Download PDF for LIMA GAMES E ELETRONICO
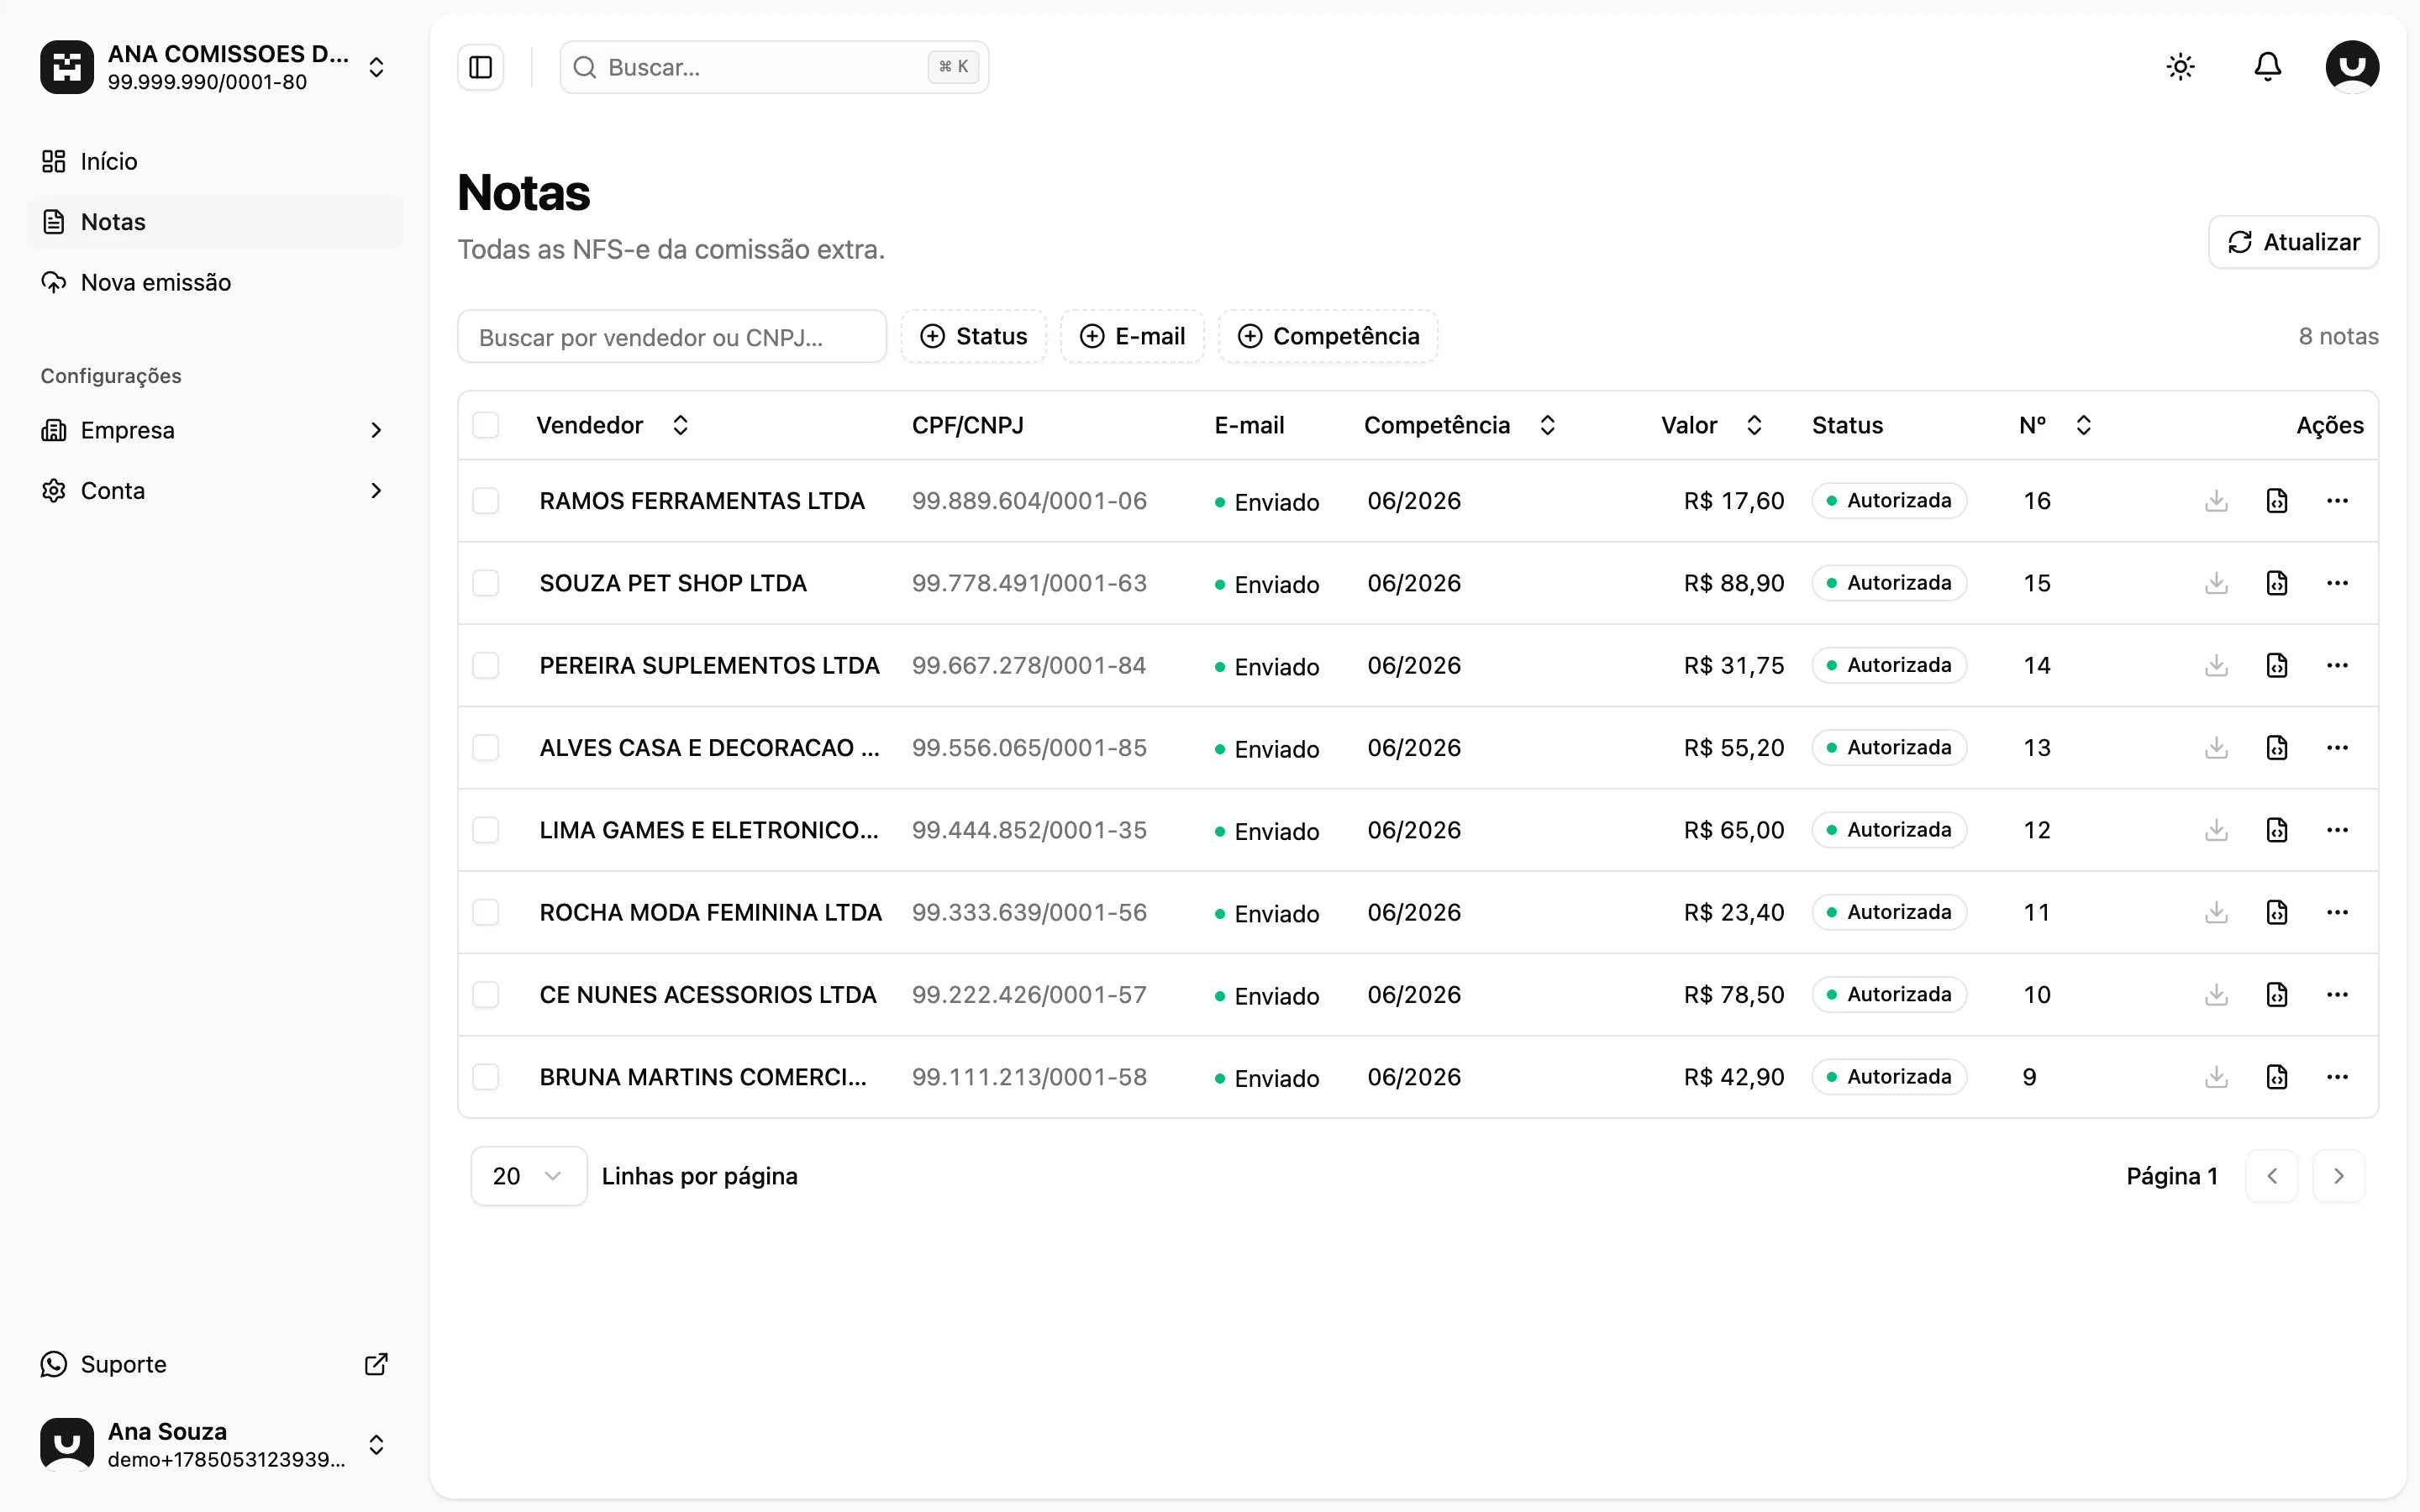This screenshot has height=1512, width=2420. coord(2216,830)
